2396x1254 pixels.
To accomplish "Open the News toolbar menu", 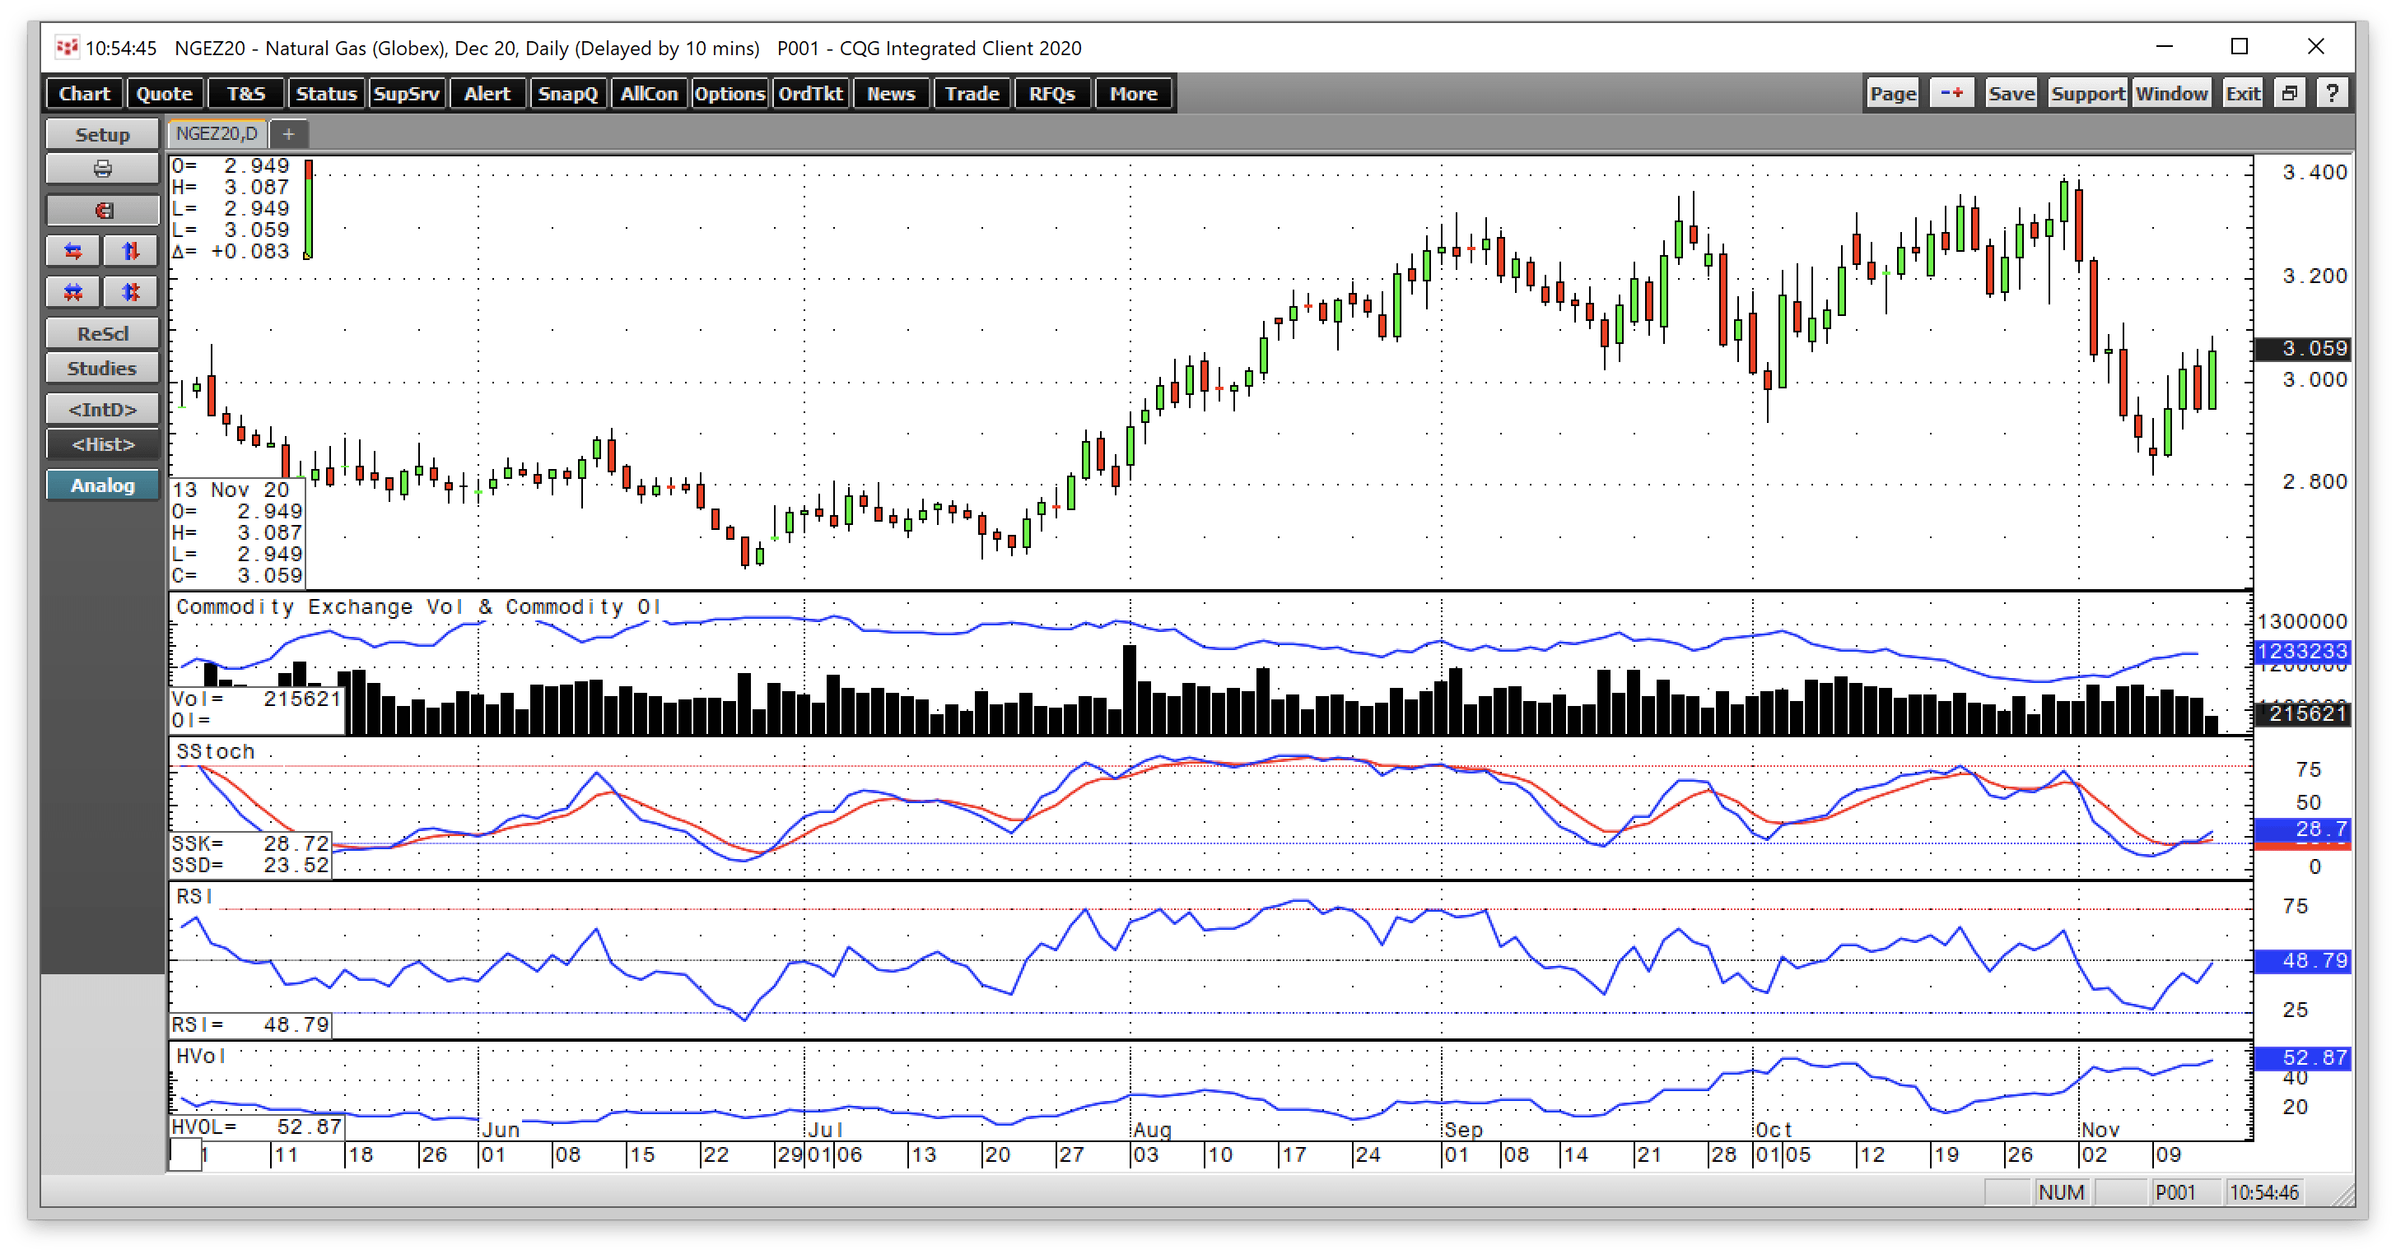I will point(890,93).
